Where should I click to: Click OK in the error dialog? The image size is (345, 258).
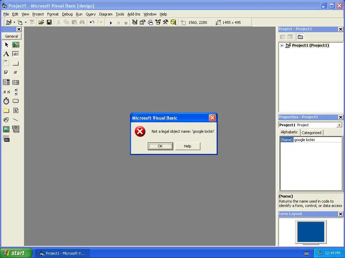[x=160, y=146]
